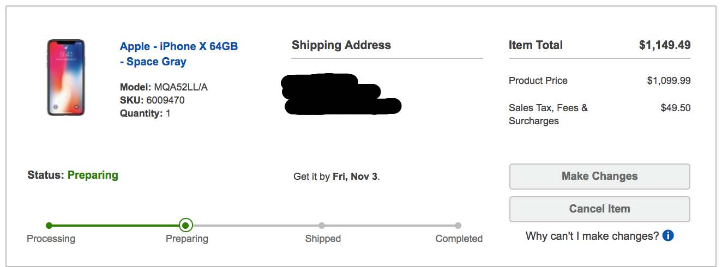722x267 pixels.
Task: Click the model number MQA52LL/A
Action: (x=181, y=87)
